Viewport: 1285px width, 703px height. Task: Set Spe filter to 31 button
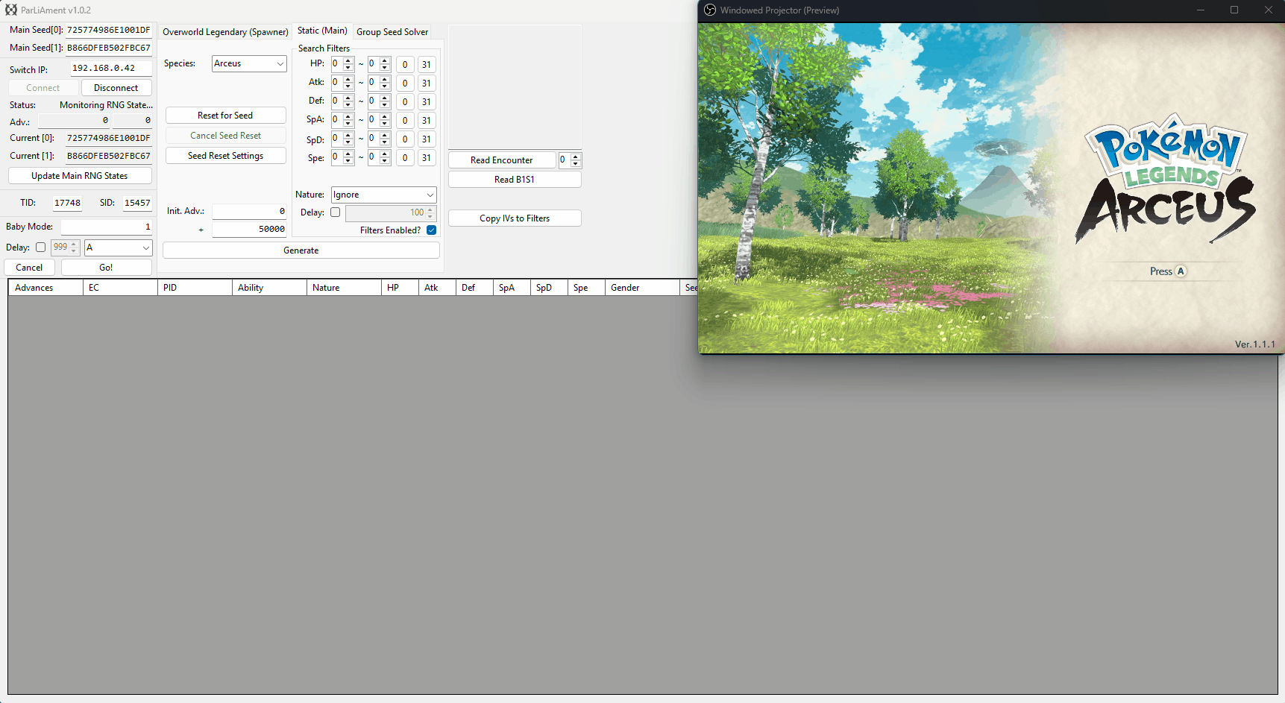pyautogui.click(x=427, y=157)
